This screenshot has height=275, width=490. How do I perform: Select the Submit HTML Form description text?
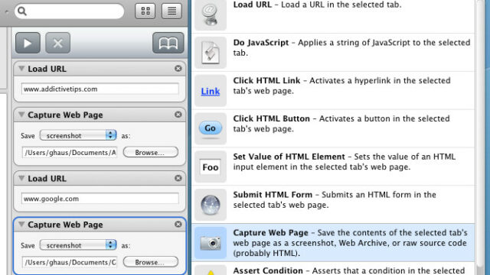(x=335, y=199)
